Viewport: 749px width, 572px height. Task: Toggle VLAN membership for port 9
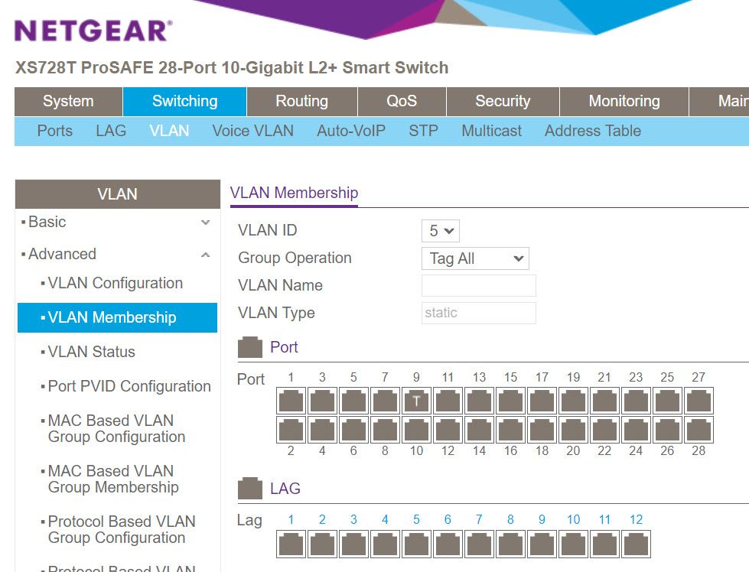point(416,400)
